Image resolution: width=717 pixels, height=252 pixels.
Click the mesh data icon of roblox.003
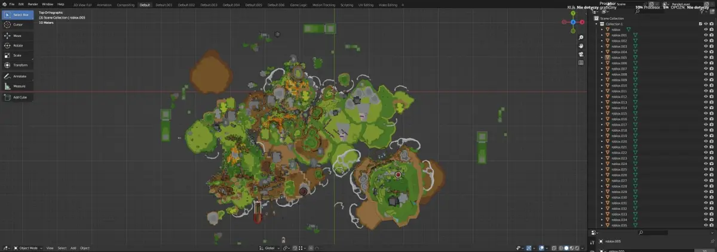click(x=636, y=46)
